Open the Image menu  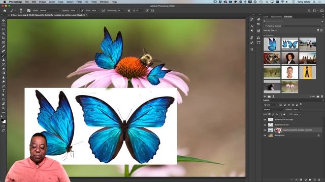[x=42, y=2]
